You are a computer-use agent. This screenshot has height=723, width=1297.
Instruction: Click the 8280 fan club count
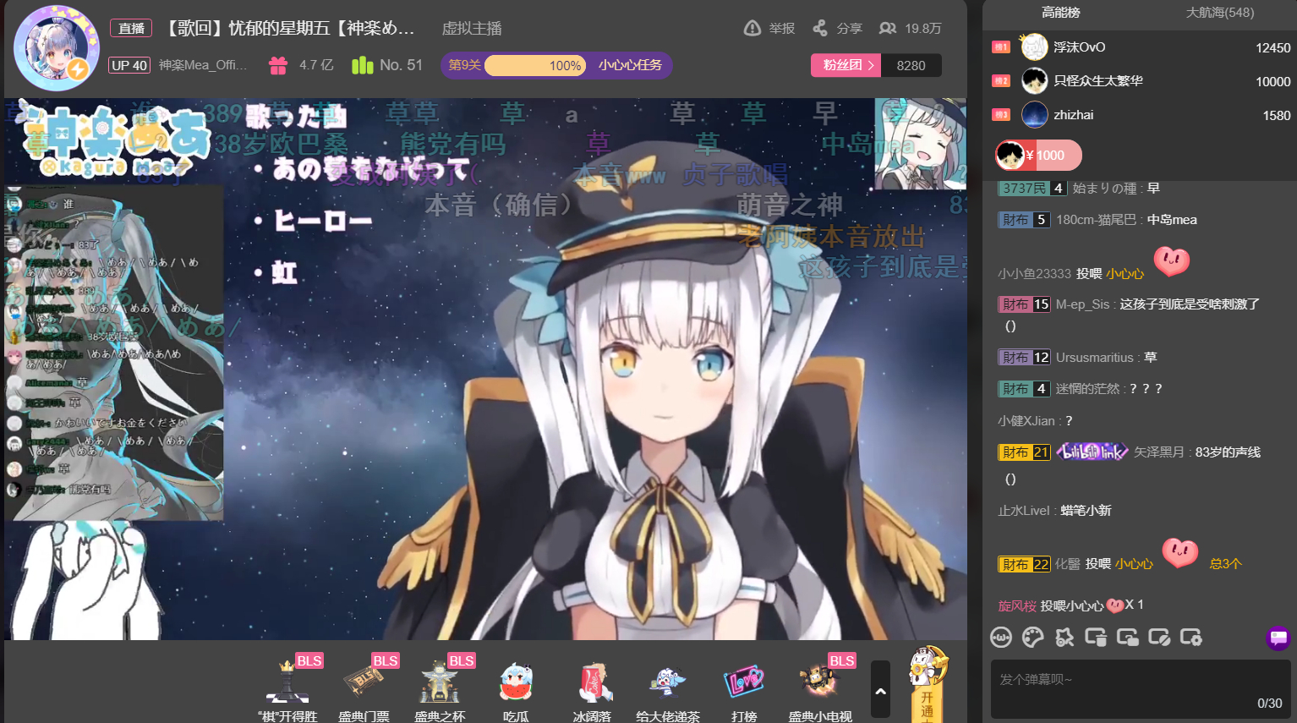click(911, 65)
